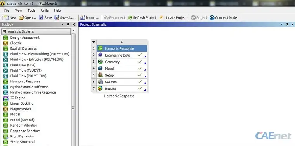This screenshot has width=295, height=146.
Task: Click the Hydrodynamic Diffraction icon
Action: coord(6,87)
